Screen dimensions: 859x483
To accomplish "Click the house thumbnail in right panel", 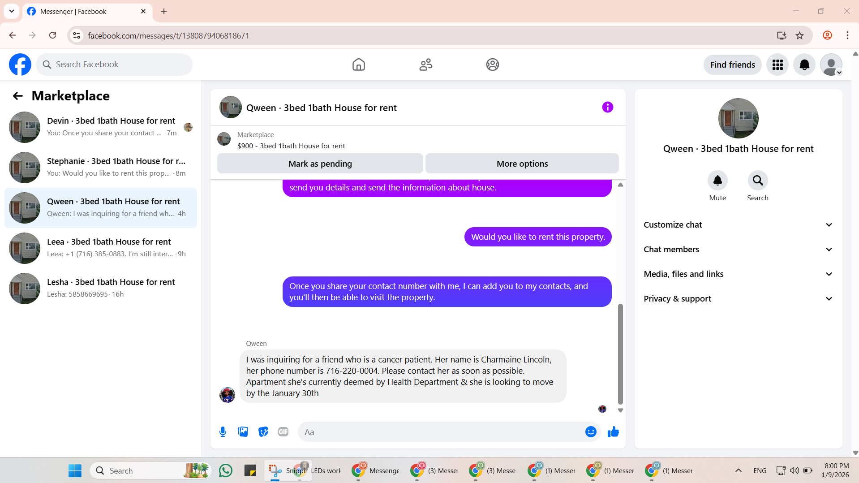I will (738, 118).
